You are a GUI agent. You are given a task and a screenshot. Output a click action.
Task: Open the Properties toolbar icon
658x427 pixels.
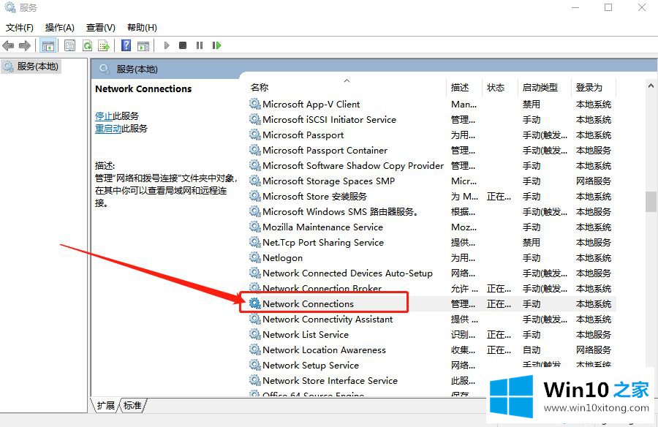69,45
